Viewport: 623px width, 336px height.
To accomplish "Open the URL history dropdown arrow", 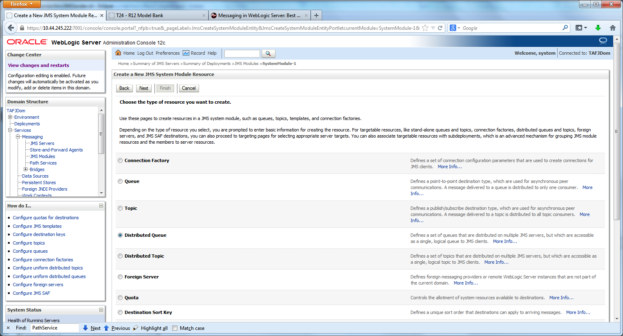I will 433,28.
